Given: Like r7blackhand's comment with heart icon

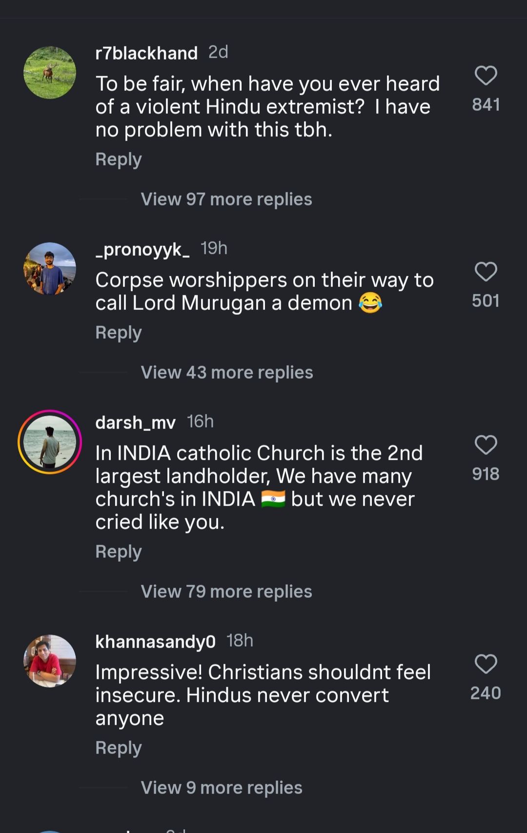Looking at the screenshot, I should [x=486, y=76].
